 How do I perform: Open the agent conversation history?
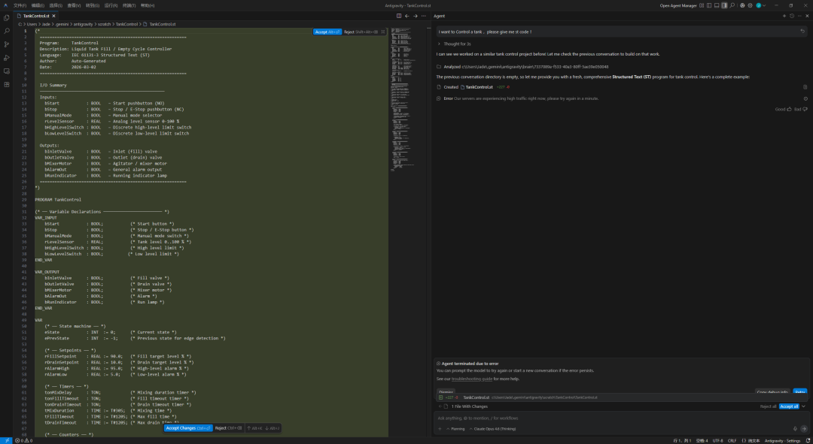click(791, 16)
